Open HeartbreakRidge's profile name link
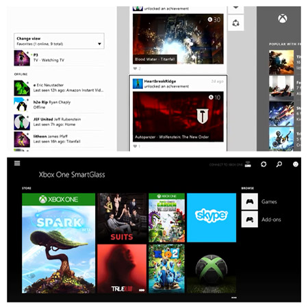 (160, 81)
